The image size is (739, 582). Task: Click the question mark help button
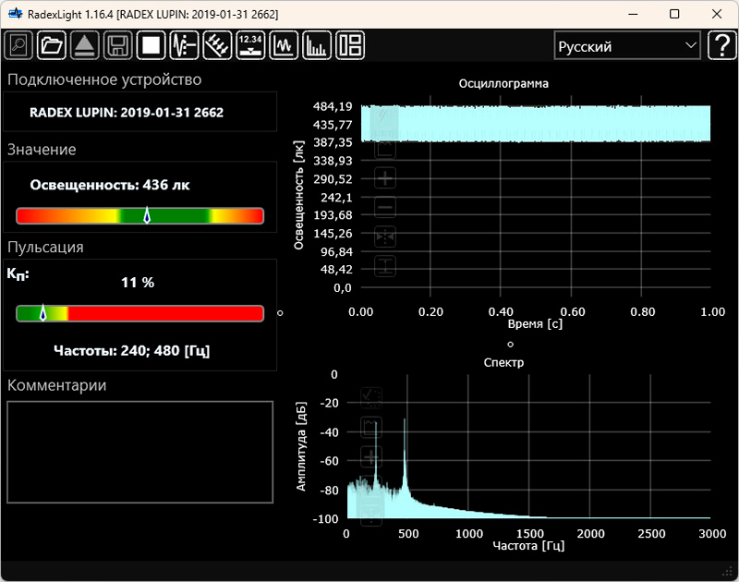point(721,45)
